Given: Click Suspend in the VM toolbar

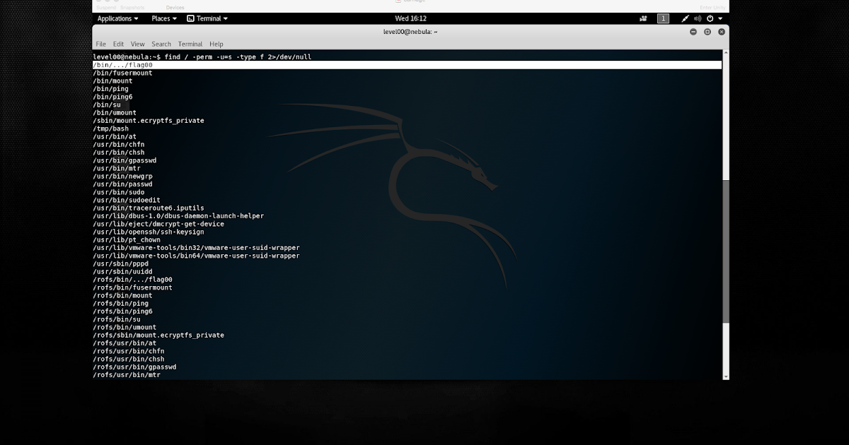Looking at the screenshot, I should 108,7.
